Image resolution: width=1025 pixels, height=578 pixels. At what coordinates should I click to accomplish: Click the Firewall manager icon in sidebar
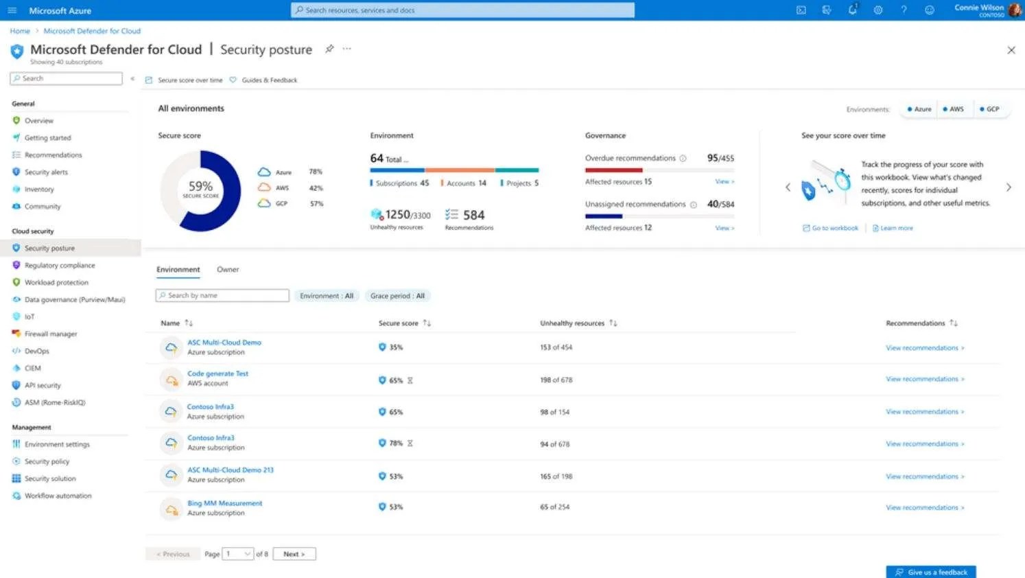pyautogui.click(x=16, y=334)
